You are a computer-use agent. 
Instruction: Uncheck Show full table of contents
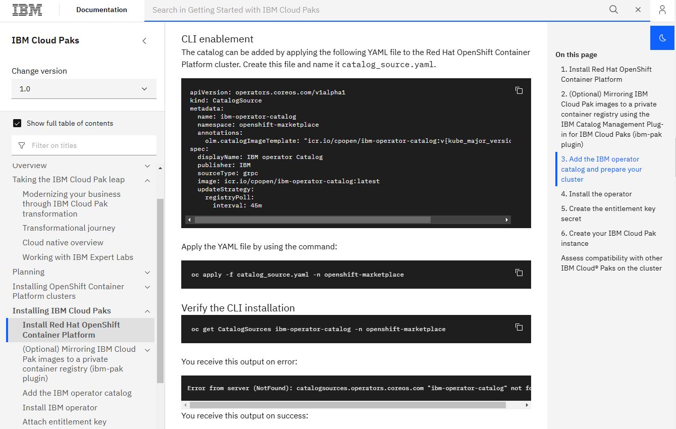17,123
